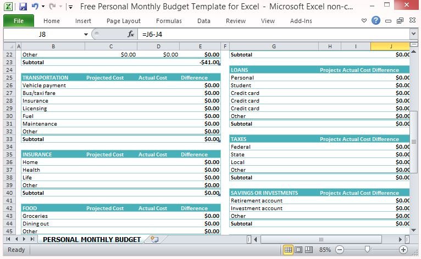Open the Customize Quick Access Toolbar dropdown

coord(70,7)
